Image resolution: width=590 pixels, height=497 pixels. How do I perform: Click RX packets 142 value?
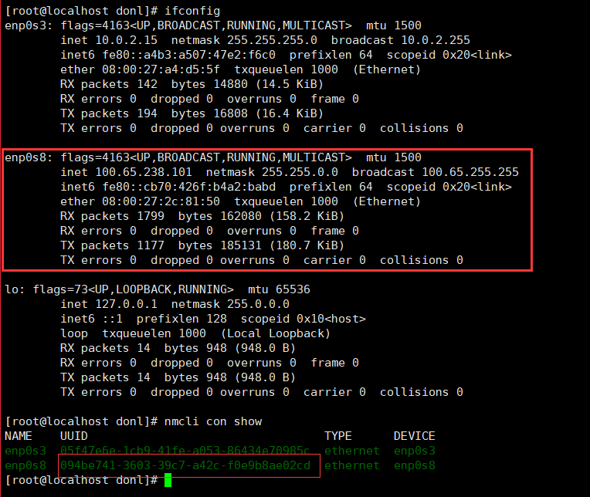pyautogui.click(x=147, y=84)
